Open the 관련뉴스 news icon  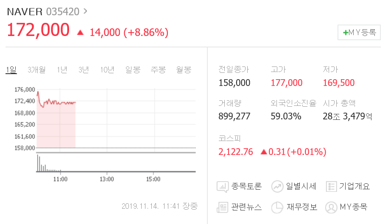click(x=223, y=207)
